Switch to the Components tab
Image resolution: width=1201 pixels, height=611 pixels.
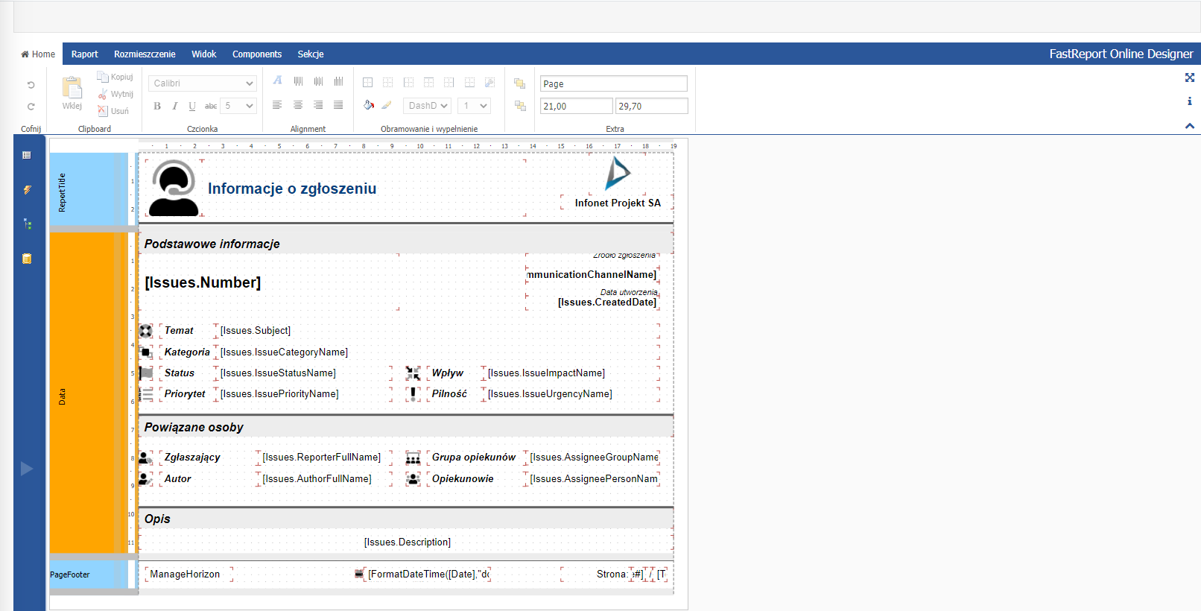click(x=257, y=54)
